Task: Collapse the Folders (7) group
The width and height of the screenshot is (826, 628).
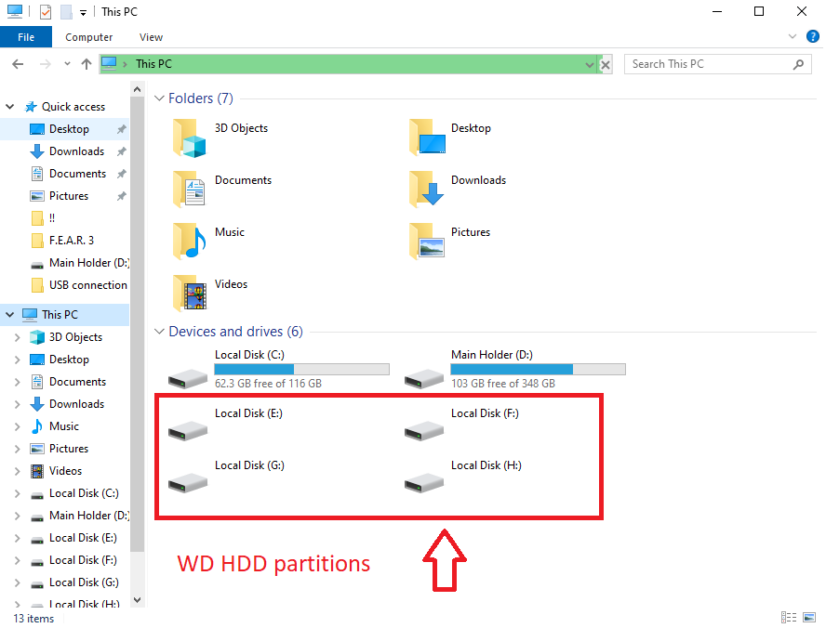Action: (159, 98)
